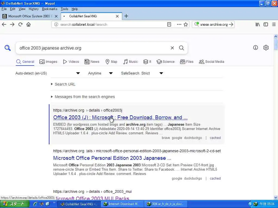The height and width of the screenshot is (208, 278).
Task: Open the Tools menu
Action: click(x=64, y=9)
